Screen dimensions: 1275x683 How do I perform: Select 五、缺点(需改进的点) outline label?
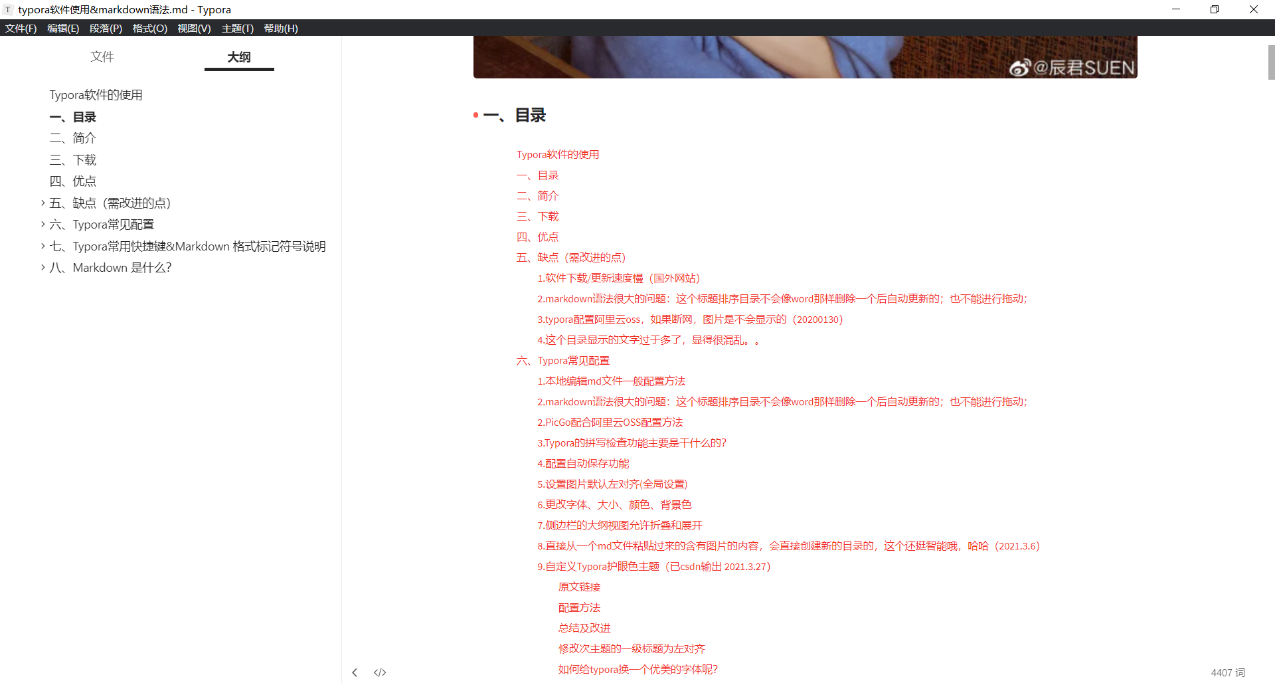[110, 203]
